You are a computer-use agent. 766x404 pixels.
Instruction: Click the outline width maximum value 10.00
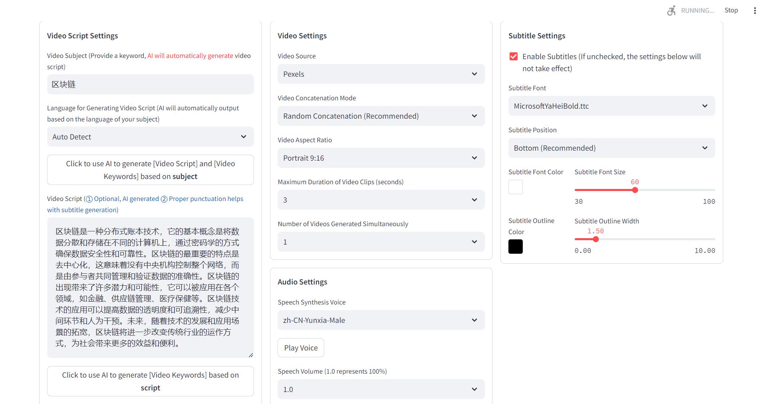705,251
